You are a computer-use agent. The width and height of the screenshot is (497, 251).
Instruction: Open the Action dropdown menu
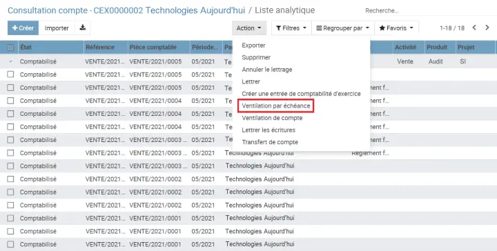tap(248, 28)
